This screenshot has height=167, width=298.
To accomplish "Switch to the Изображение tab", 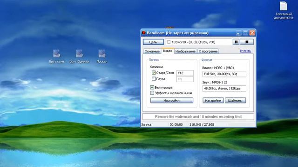I will [185, 51].
